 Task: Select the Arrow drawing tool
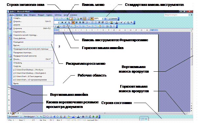point(41,116)
